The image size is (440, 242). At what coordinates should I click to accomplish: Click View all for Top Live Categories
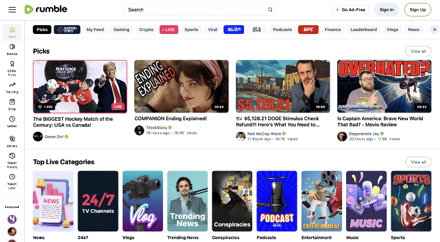418,162
